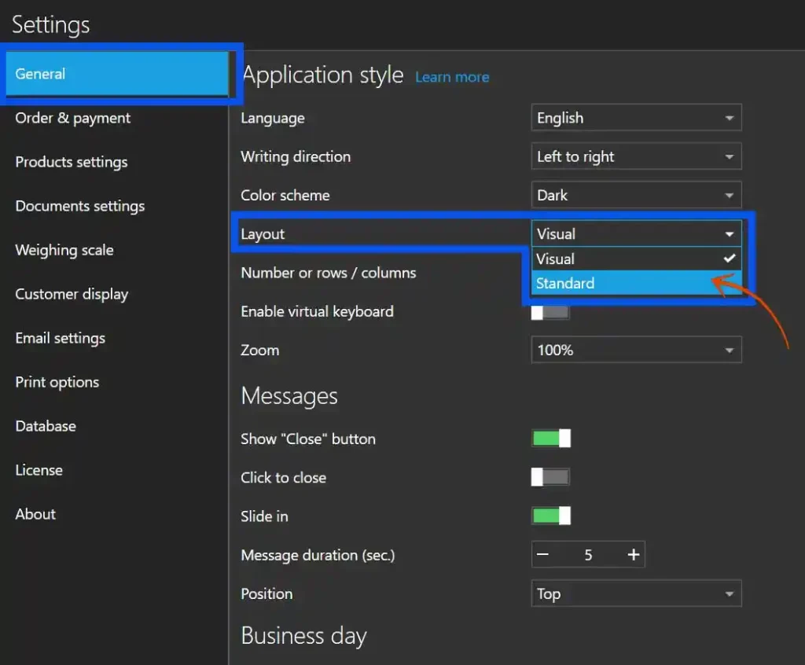Open the Color scheme dropdown
The image size is (805, 665).
tap(636, 195)
